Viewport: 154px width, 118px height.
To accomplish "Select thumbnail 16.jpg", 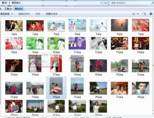I will [x=35, y=64].
